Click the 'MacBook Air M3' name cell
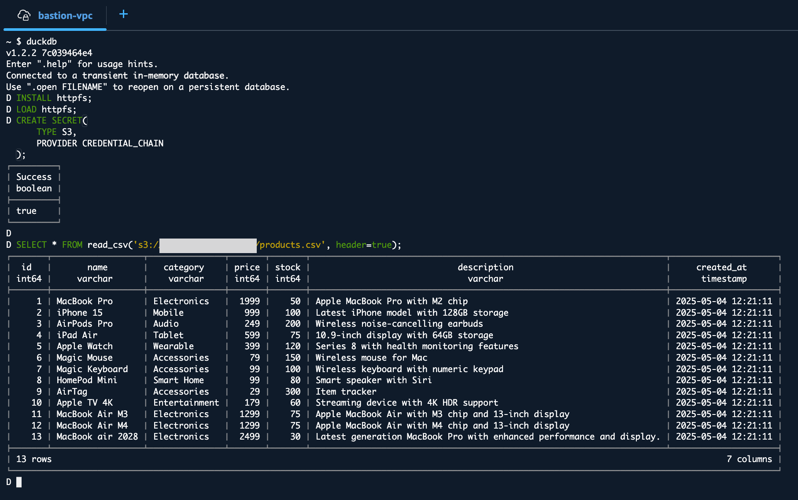 [92, 414]
